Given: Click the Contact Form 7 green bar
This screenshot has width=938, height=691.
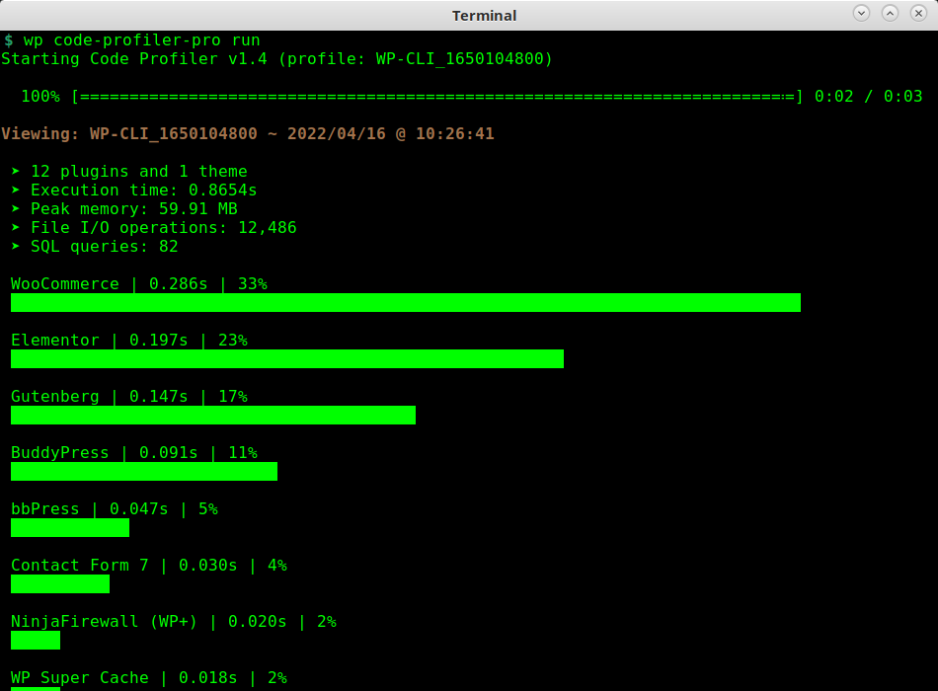Looking at the screenshot, I should (x=60, y=584).
